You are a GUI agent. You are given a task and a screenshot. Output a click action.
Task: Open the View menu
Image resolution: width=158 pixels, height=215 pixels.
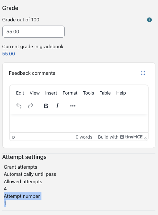coord(35,93)
